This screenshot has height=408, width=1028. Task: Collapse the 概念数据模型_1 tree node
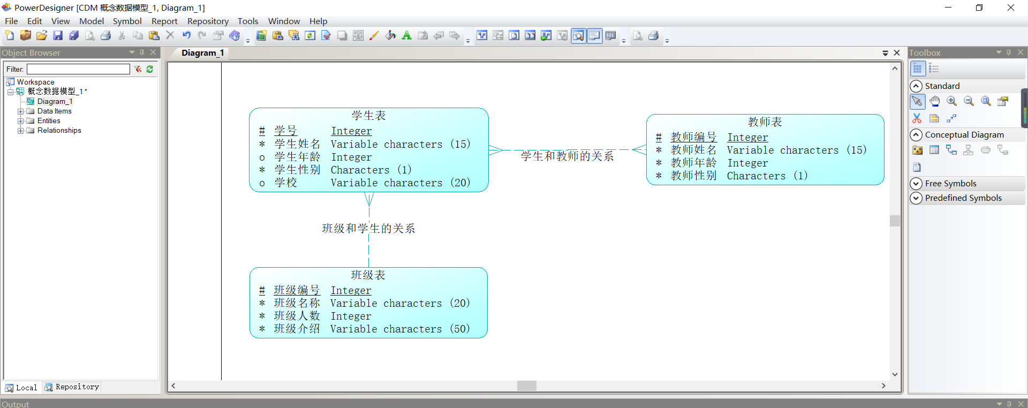coord(10,92)
